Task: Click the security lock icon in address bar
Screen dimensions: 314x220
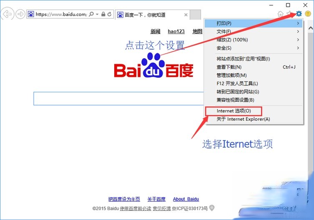Action: coord(103,14)
